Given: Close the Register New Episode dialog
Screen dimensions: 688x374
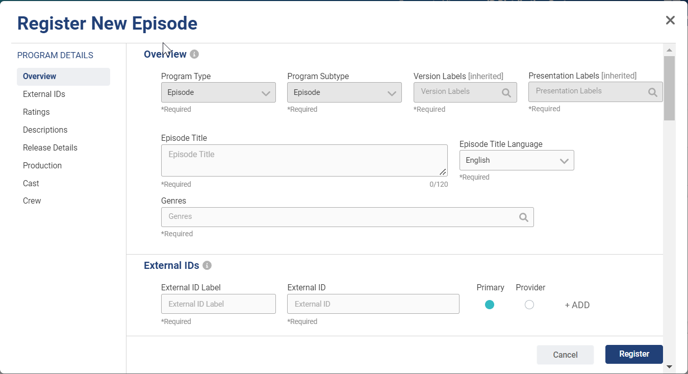Looking at the screenshot, I should 670,20.
